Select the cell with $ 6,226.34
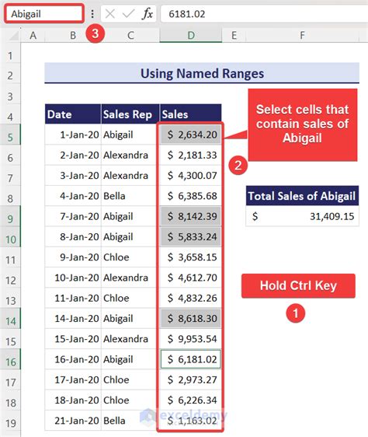Image resolution: width=368 pixels, height=437 pixels. click(x=191, y=400)
